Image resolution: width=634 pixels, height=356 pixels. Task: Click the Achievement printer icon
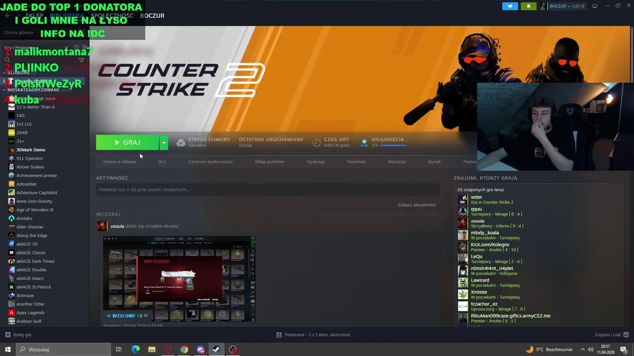(11, 176)
